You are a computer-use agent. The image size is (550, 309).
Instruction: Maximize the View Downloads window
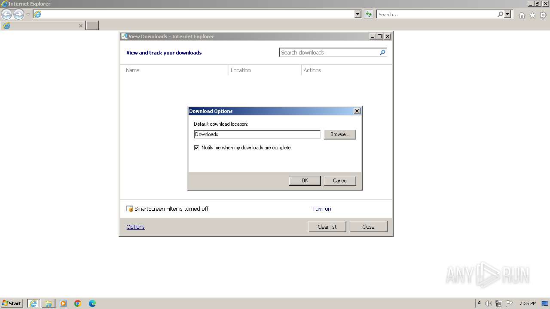(380, 36)
